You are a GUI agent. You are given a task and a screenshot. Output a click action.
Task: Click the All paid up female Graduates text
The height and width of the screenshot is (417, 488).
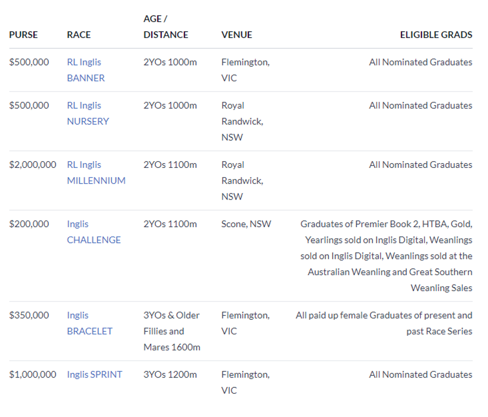click(384, 315)
